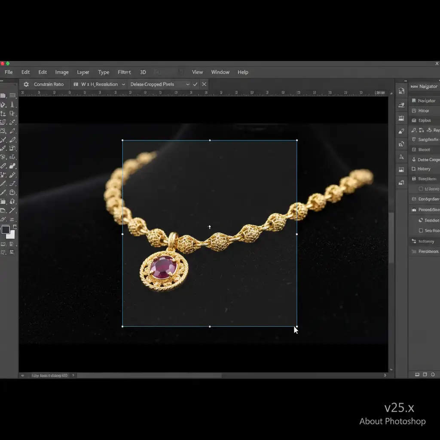Commit the crop with the checkmark icon
Screen dimensions: 440x440
click(x=195, y=84)
